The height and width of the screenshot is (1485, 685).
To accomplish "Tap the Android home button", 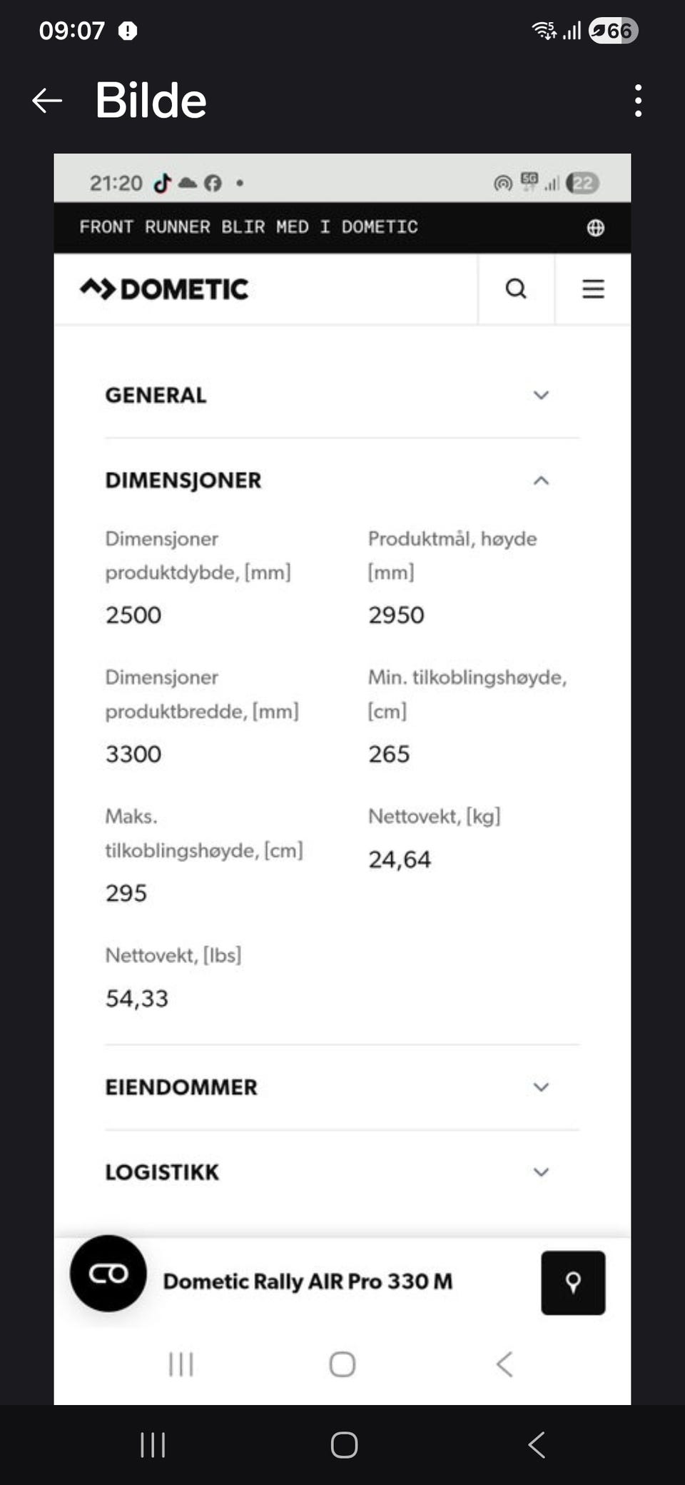I will point(344,1445).
